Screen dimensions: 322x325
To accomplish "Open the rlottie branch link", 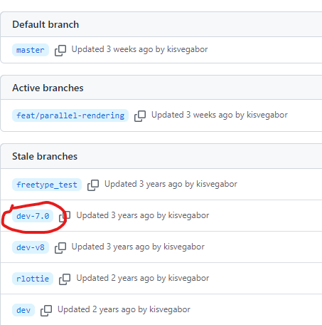I will point(33,279).
